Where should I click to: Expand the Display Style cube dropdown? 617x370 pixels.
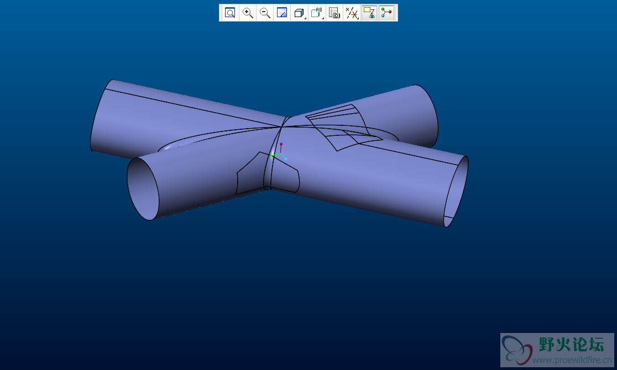300,13
